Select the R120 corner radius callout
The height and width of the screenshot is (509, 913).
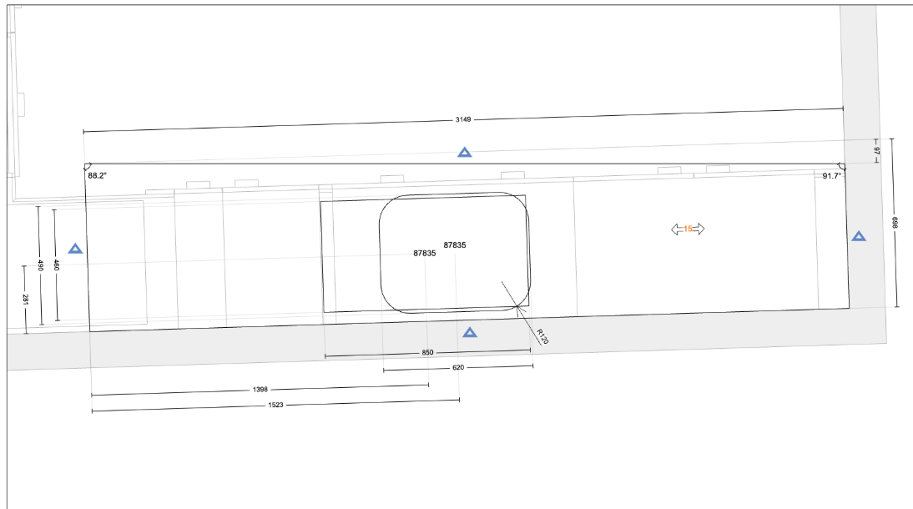[543, 338]
